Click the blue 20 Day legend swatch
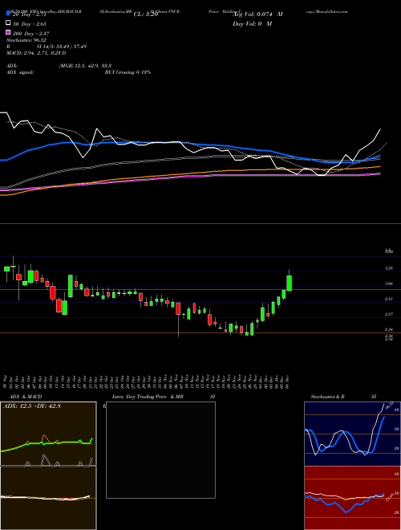401x530 pixels. point(8,14)
